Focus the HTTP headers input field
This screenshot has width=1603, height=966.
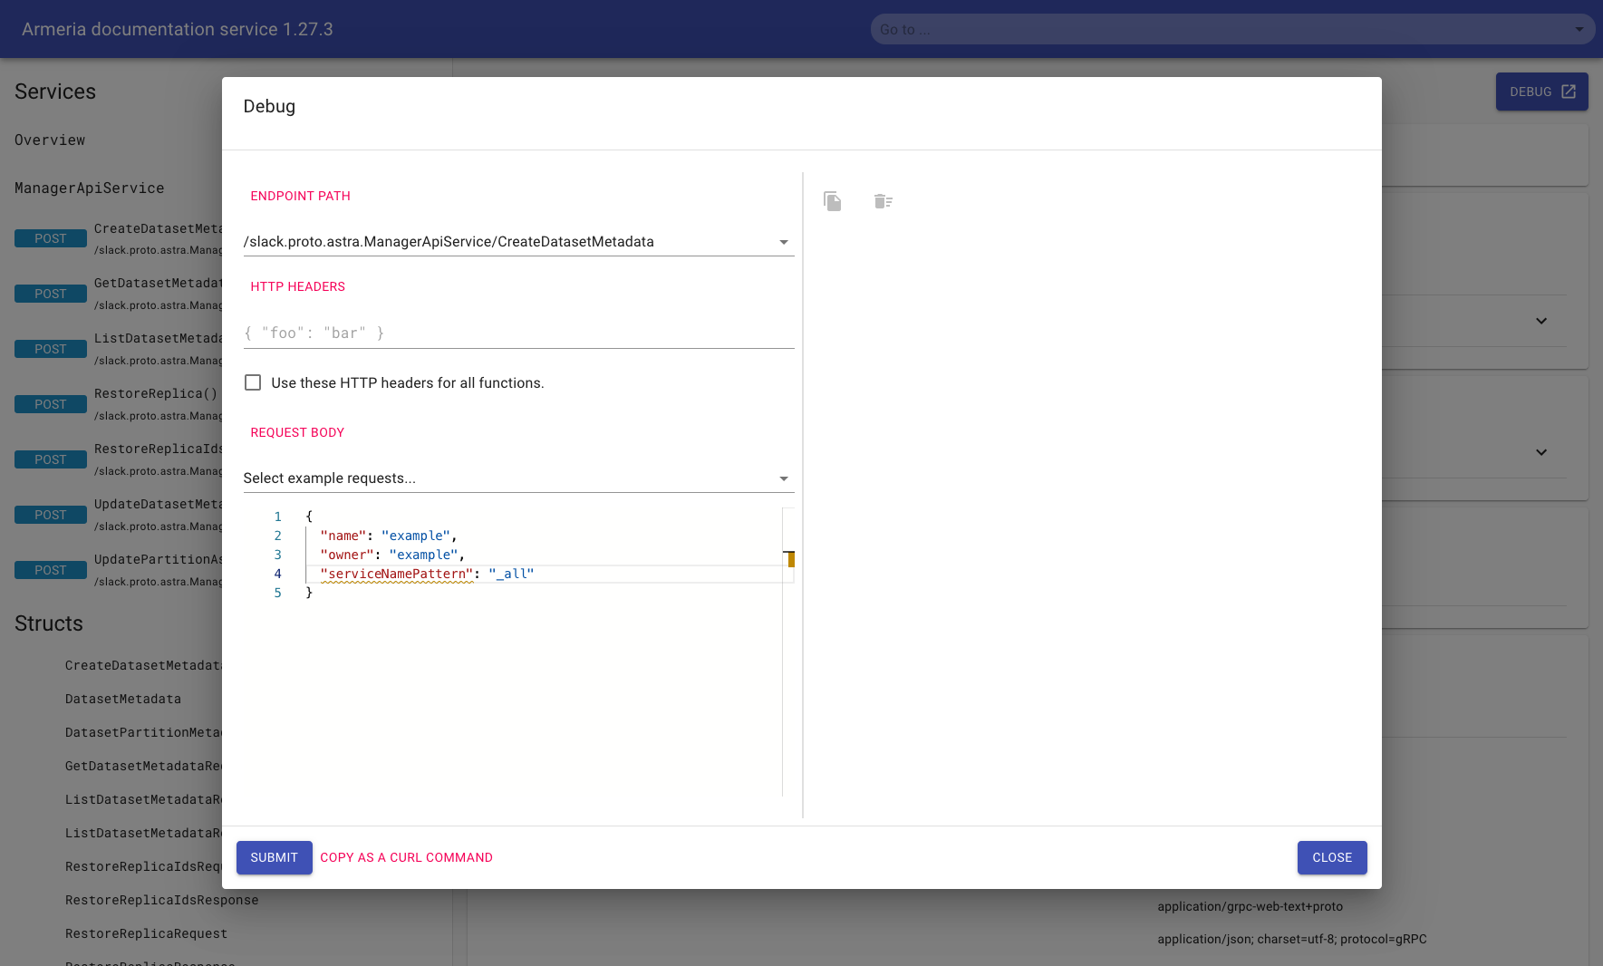pyautogui.click(x=518, y=333)
